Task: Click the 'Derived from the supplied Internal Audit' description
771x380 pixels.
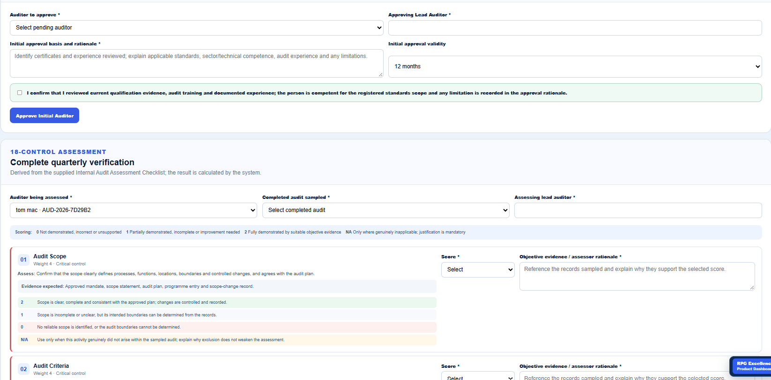Action: click(136, 173)
